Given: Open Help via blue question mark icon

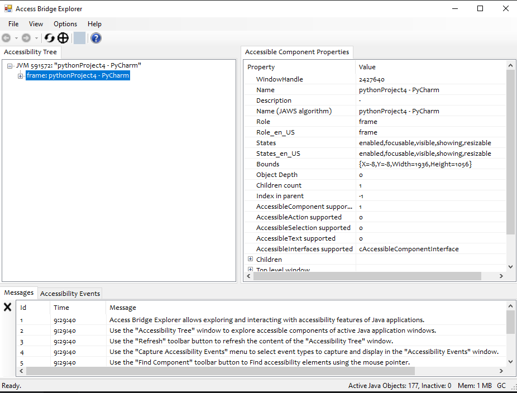Looking at the screenshot, I should (96, 39).
